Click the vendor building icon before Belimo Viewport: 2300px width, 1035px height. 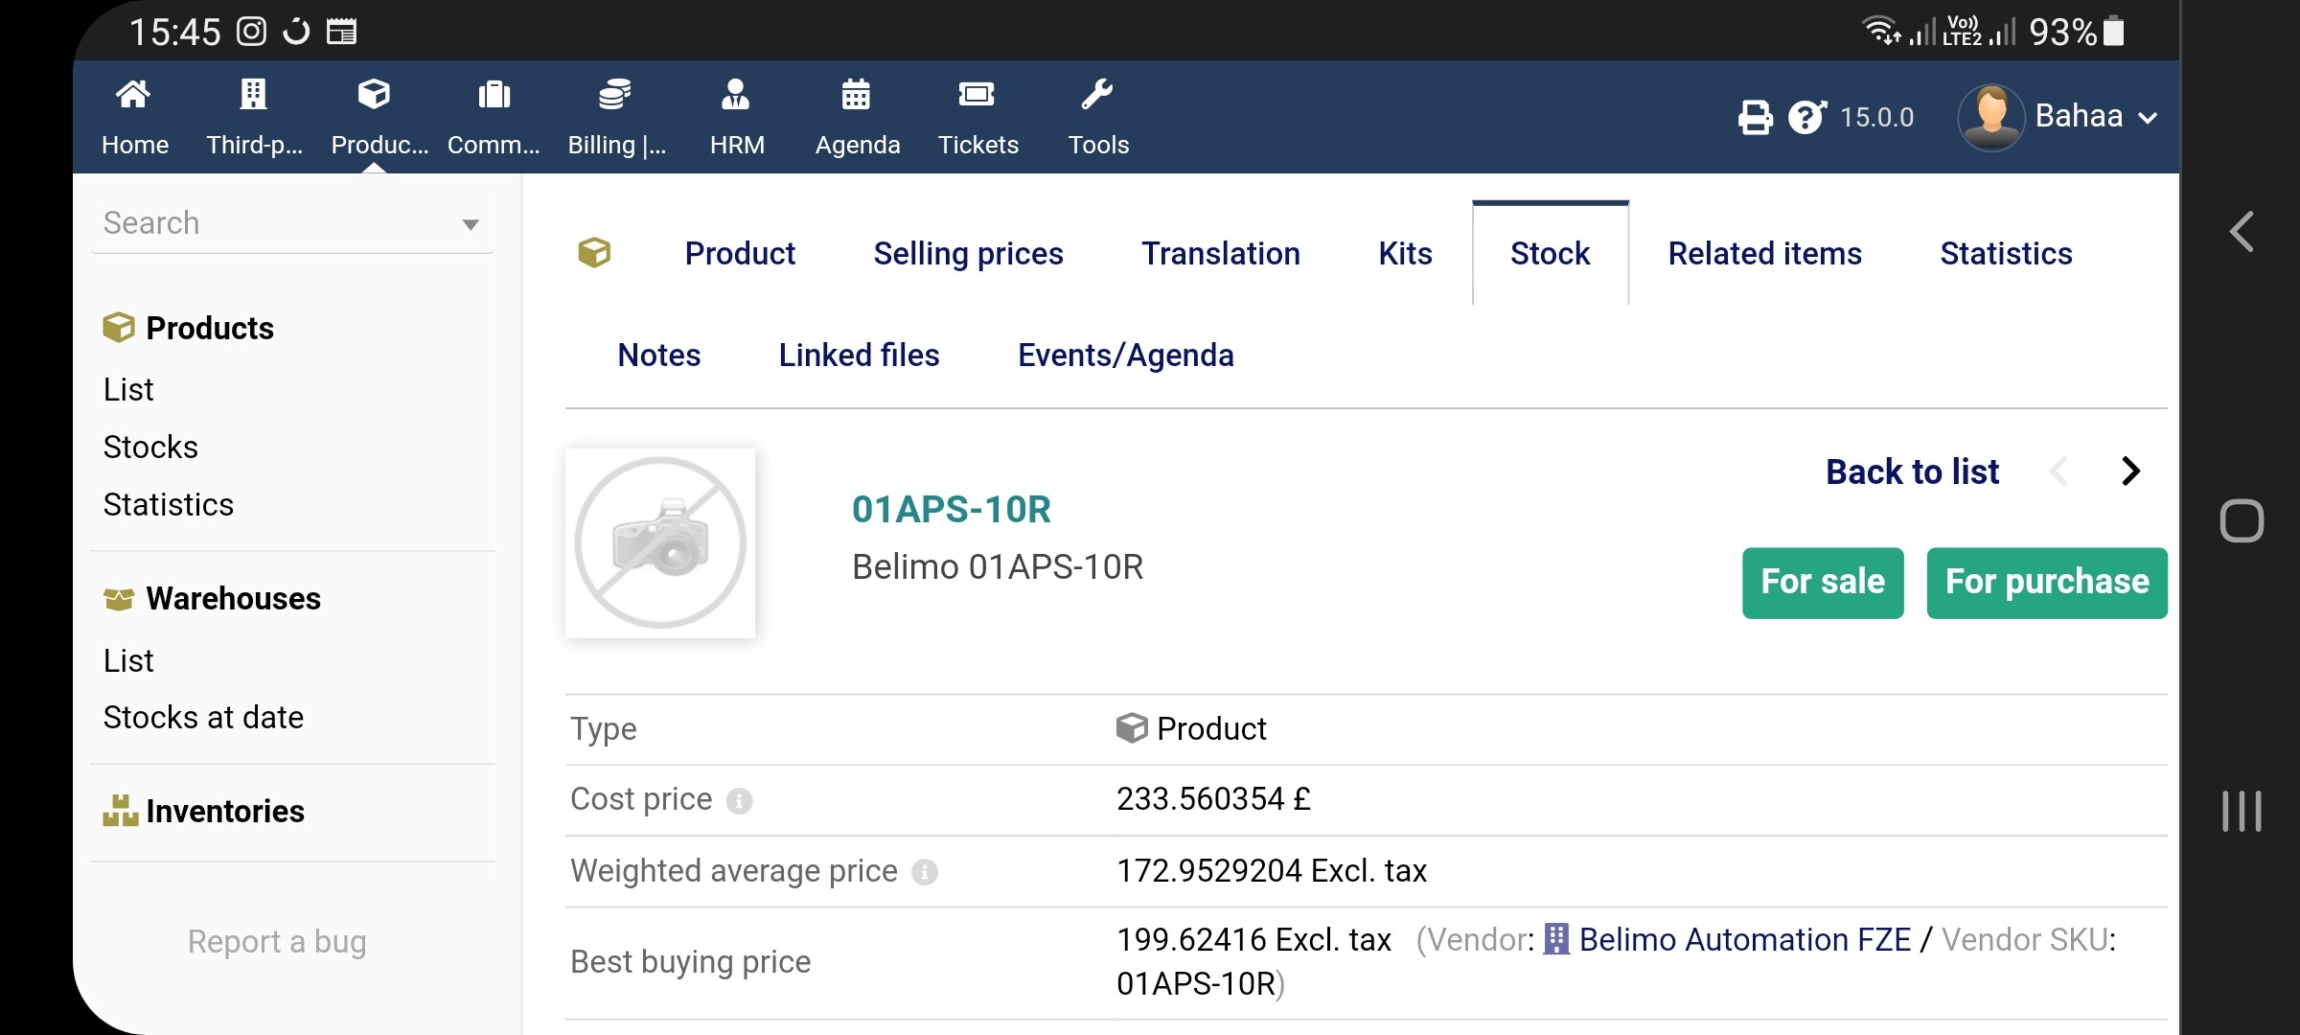pyautogui.click(x=1557, y=939)
